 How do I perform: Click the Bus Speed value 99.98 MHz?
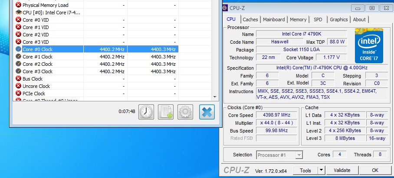[x=276, y=130]
